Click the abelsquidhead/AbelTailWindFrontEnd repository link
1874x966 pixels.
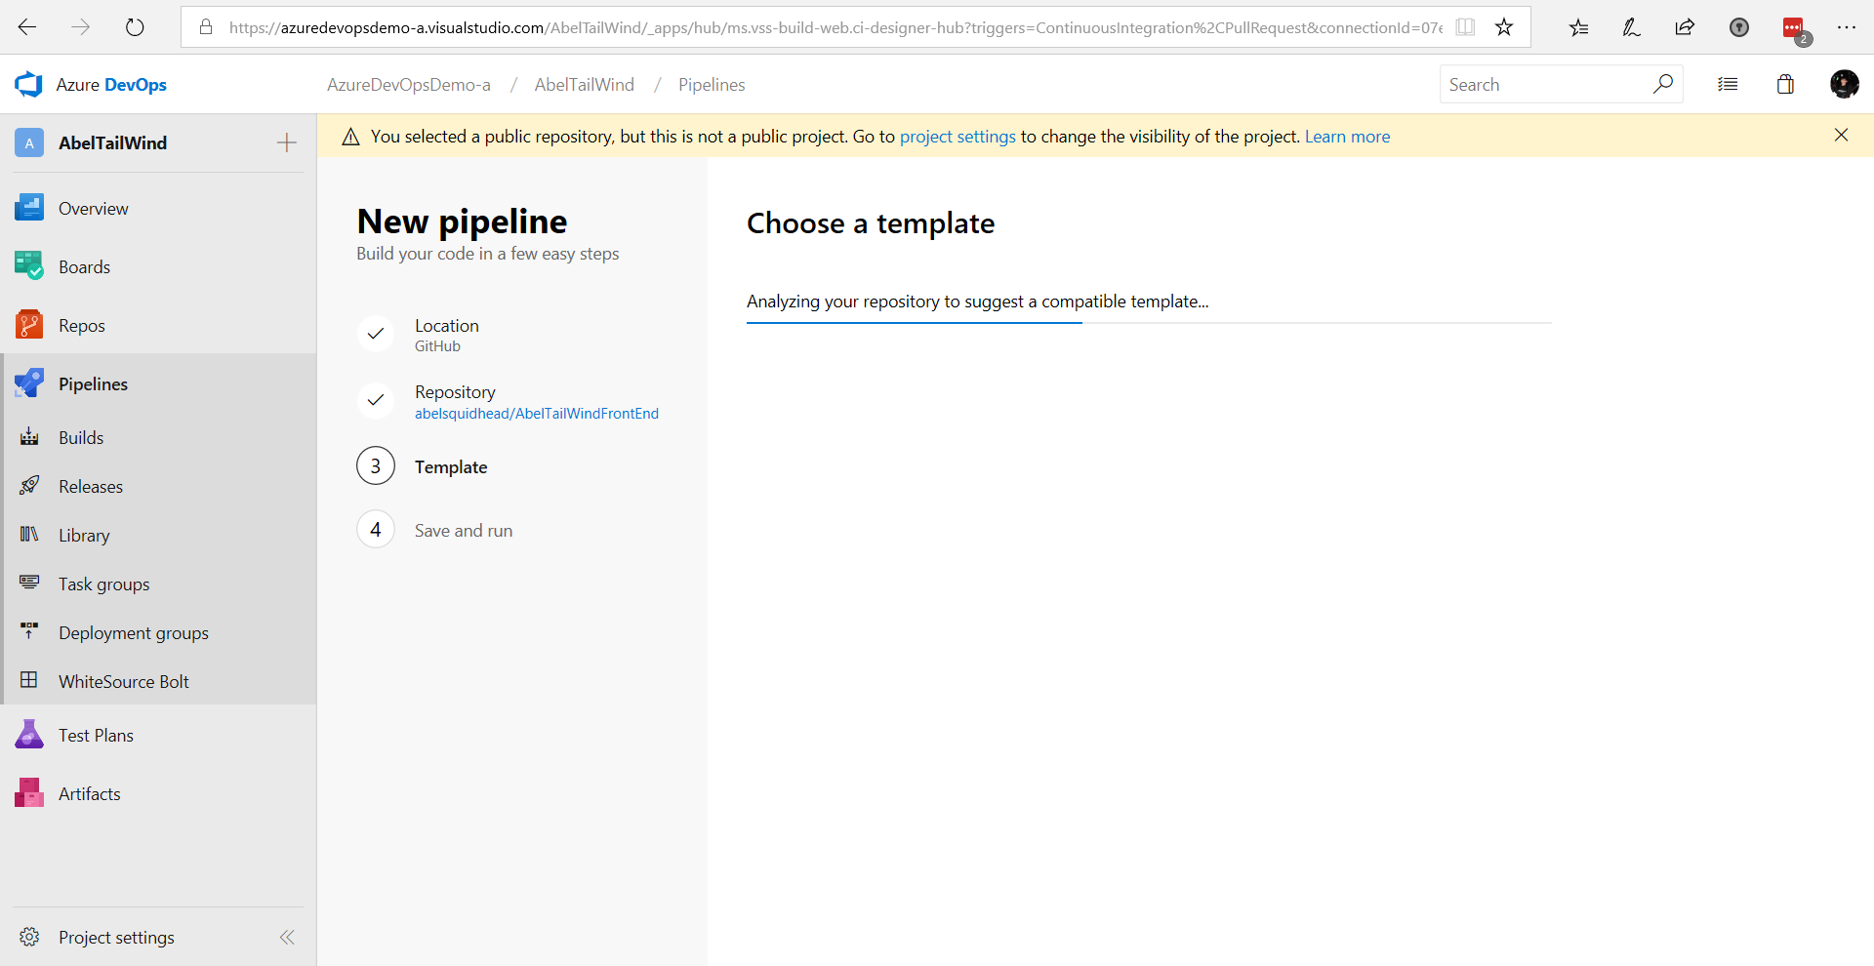click(537, 414)
